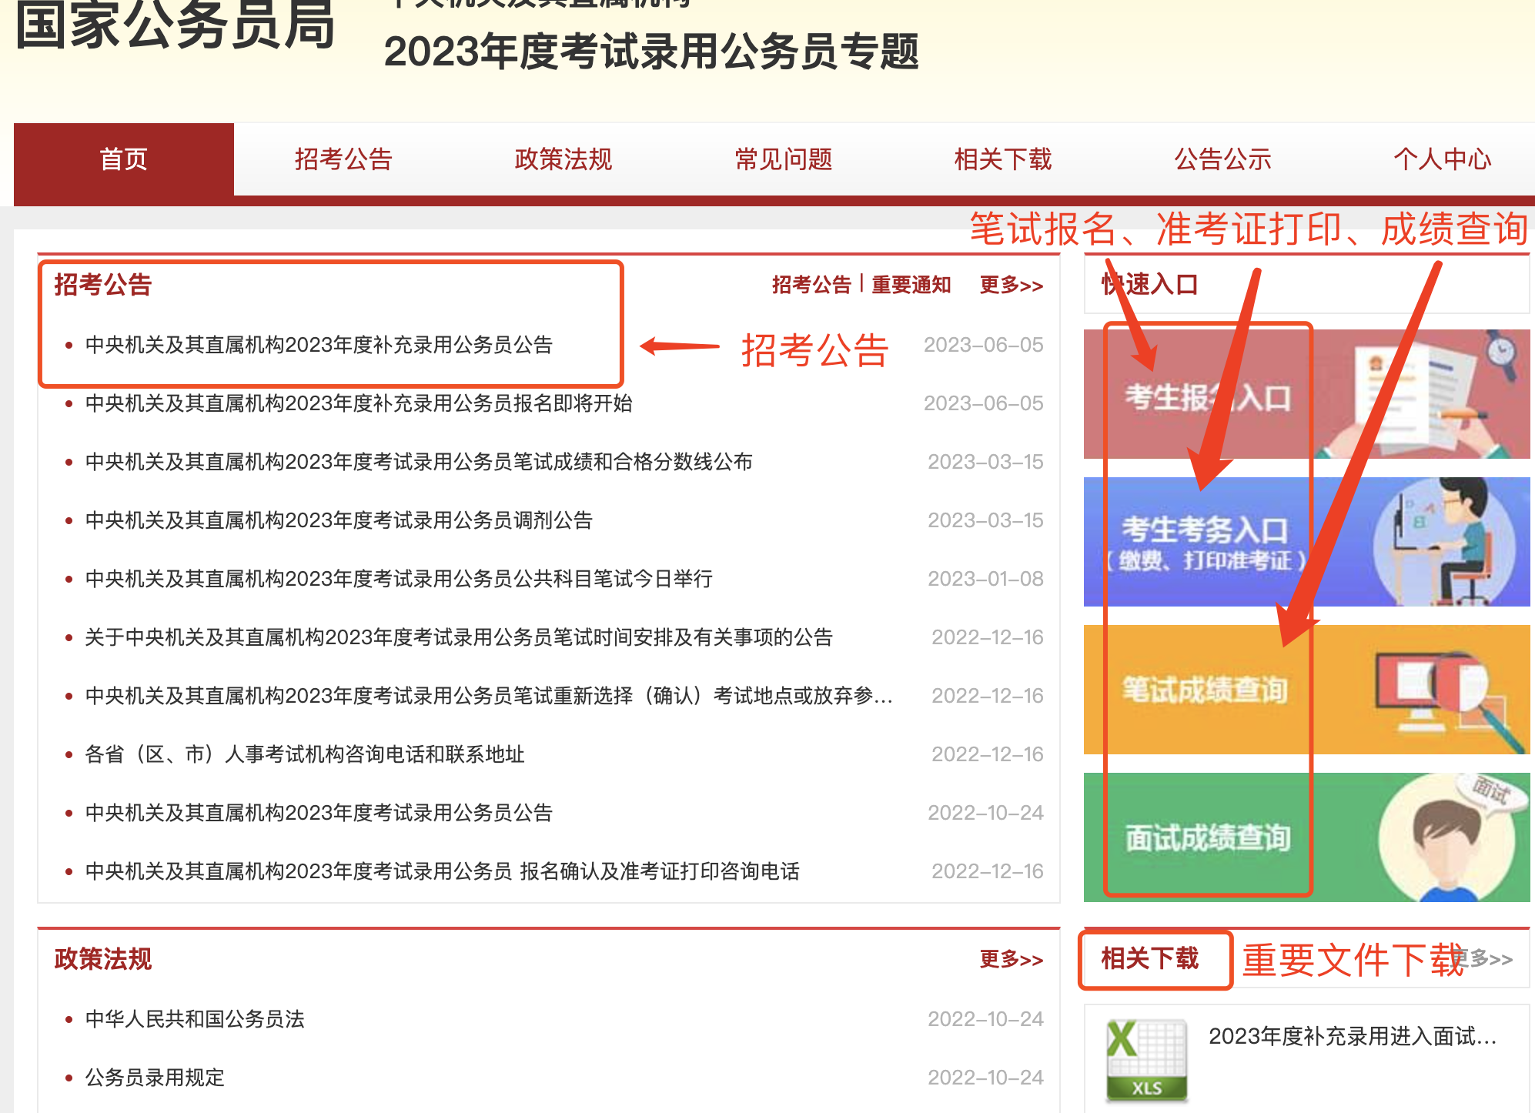Open 个人中心 in the navigation bar
This screenshot has width=1535, height=1113.
[1443, 159]
